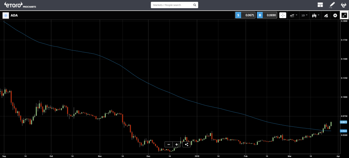Open the 1D timeframe dropdown
Viewport: 349px width, 158px height.
(x=304, y=16)
